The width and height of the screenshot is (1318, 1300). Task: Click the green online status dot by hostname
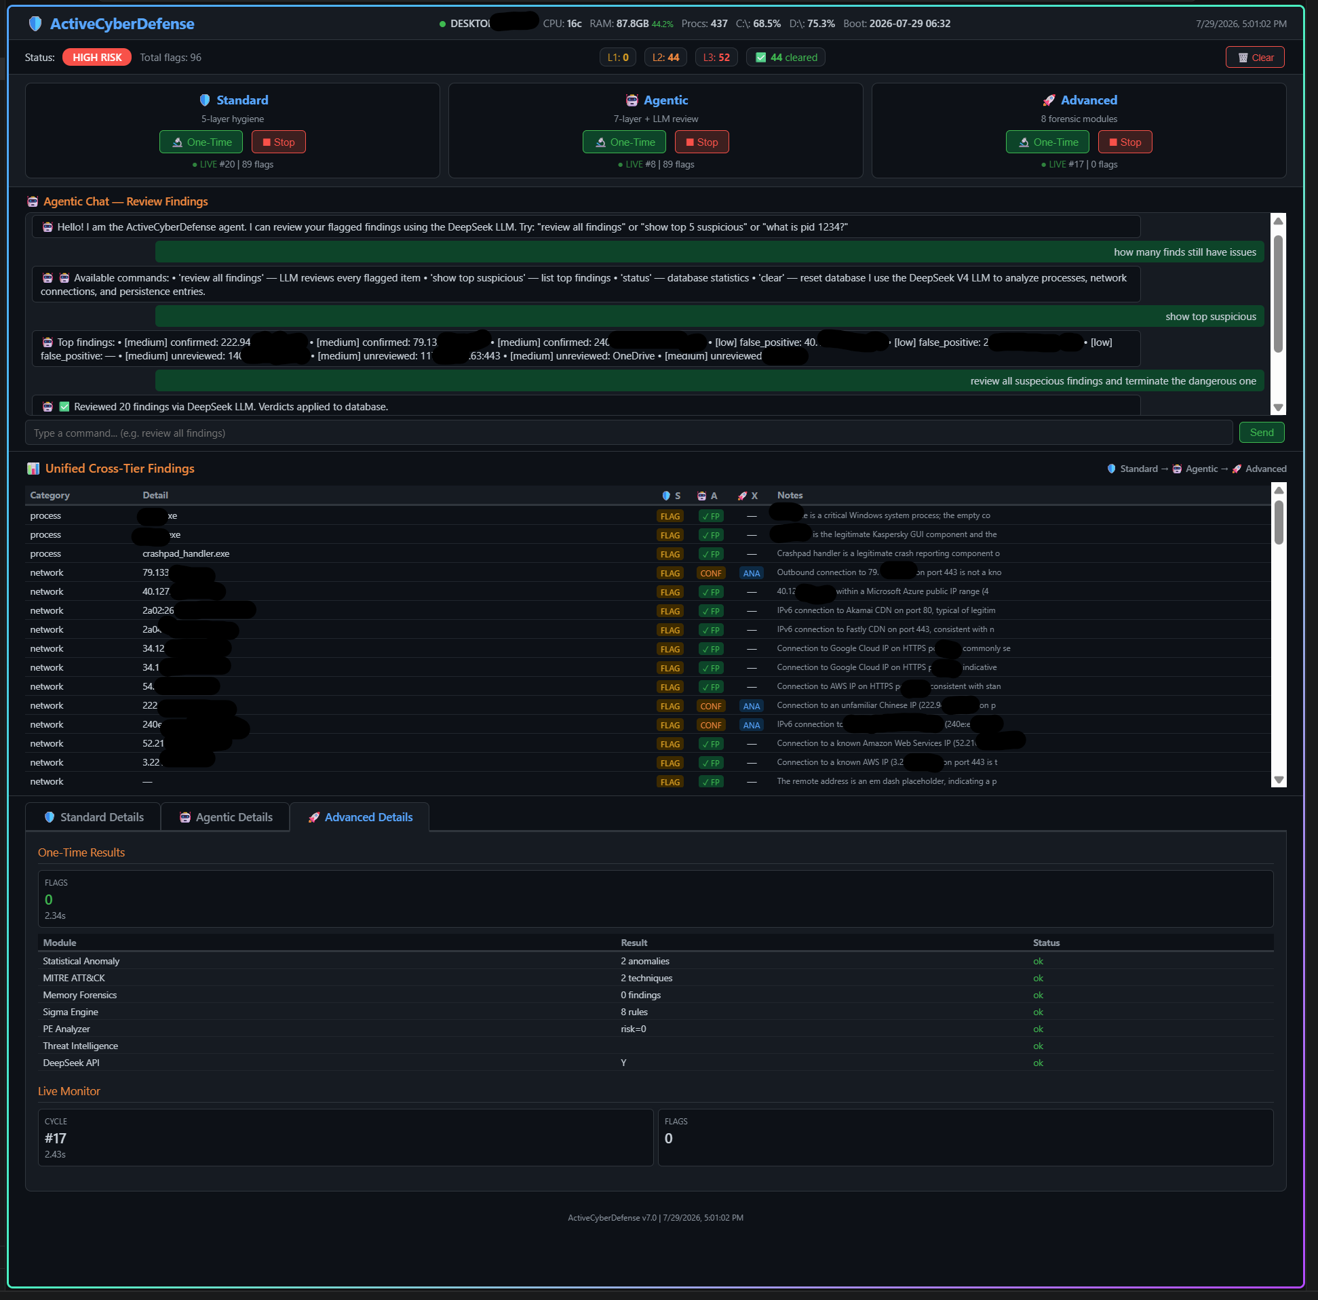click(x=443, y=24)
